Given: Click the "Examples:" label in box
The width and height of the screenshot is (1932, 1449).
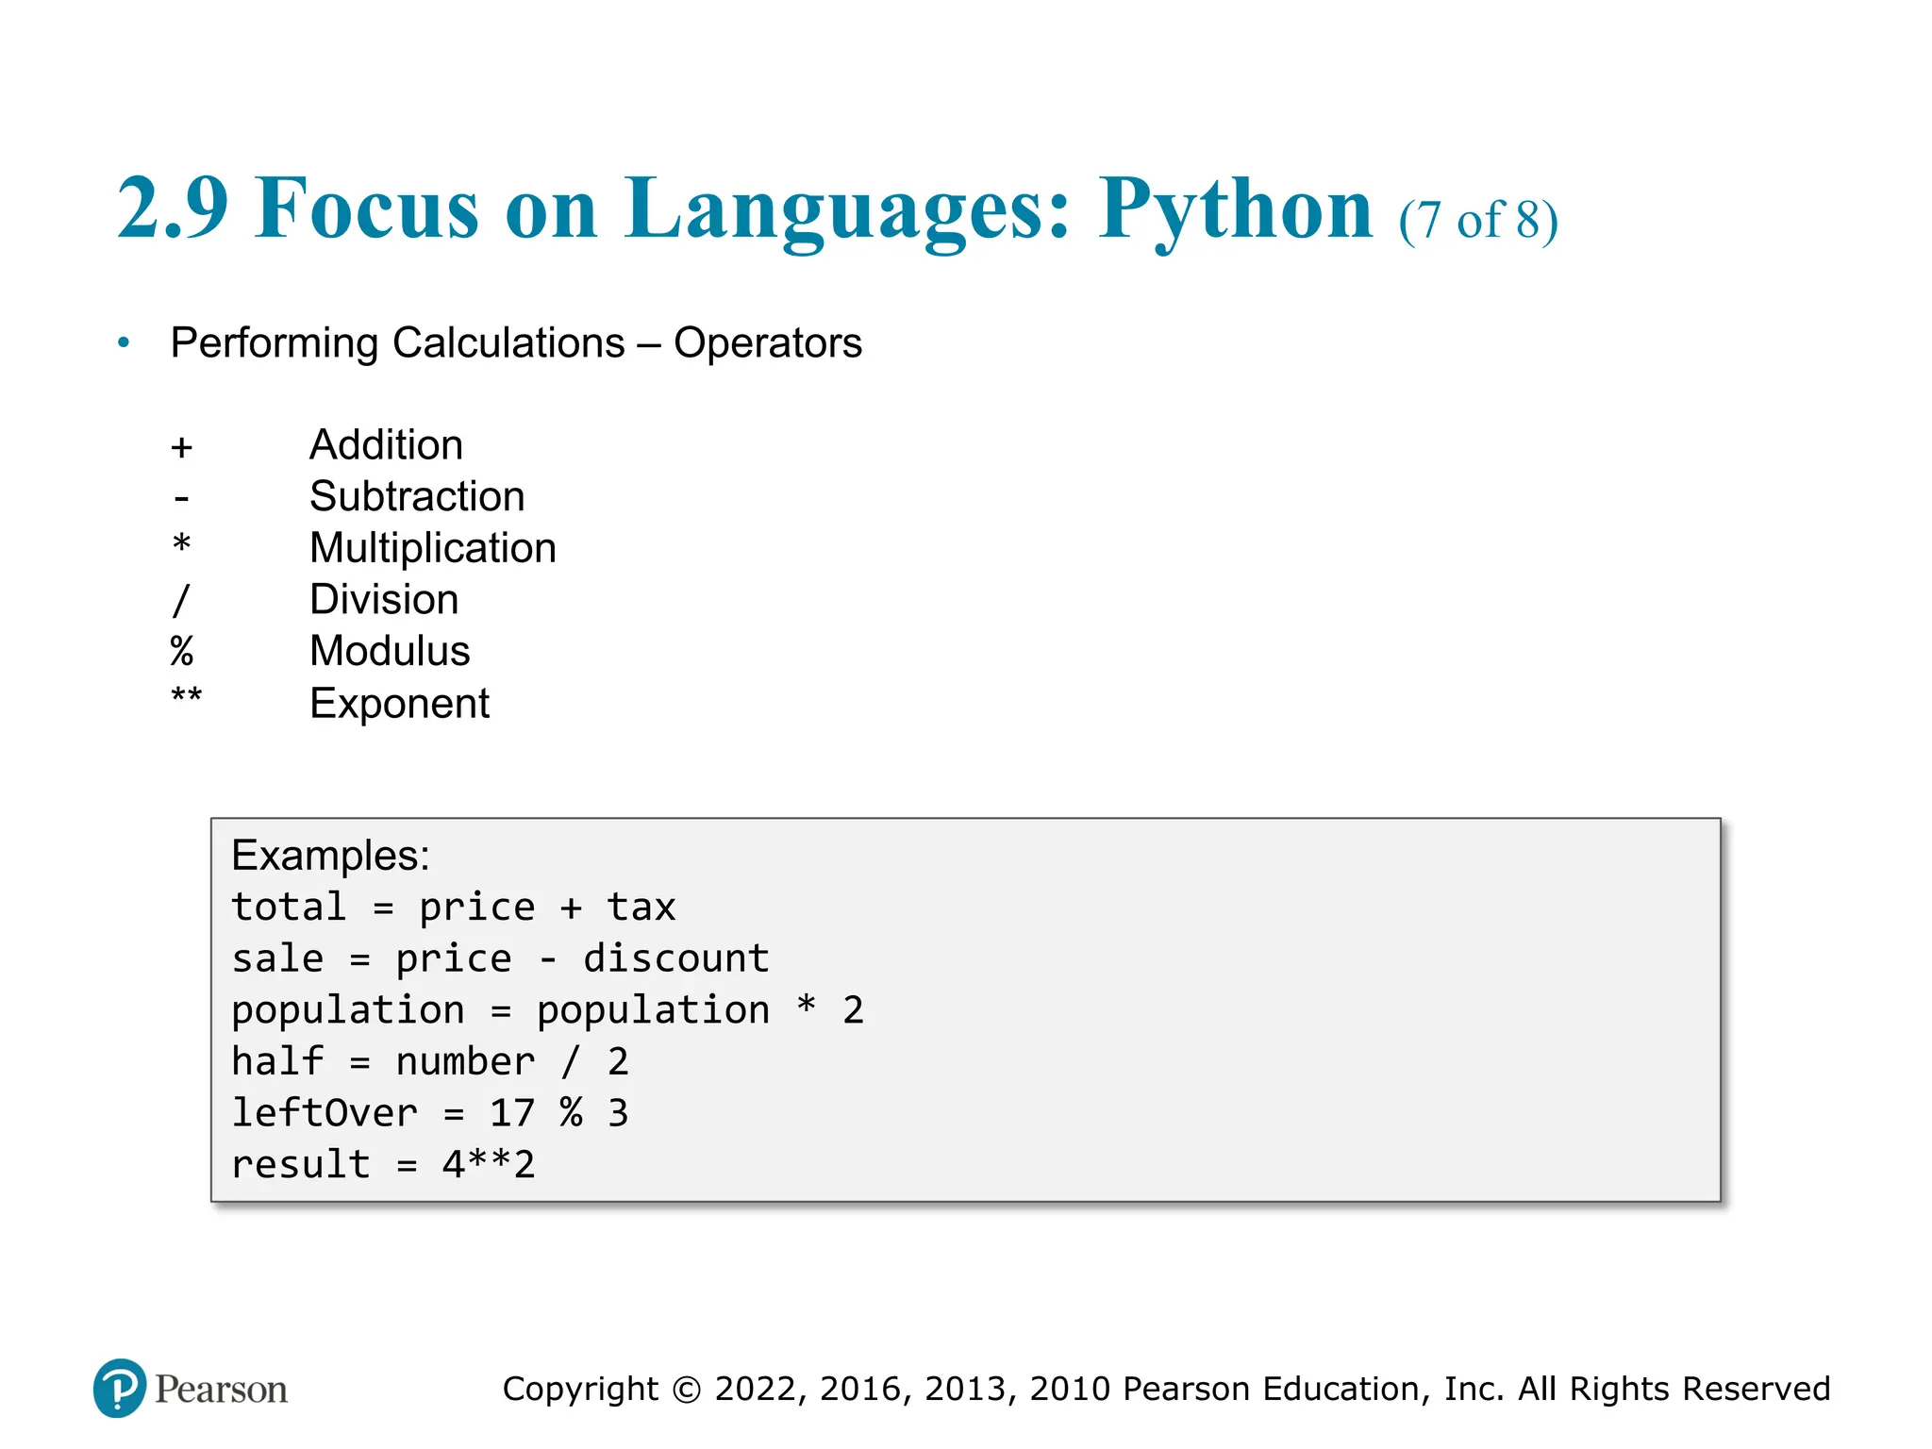Looking at the screenshot, I should coord(330,857).
